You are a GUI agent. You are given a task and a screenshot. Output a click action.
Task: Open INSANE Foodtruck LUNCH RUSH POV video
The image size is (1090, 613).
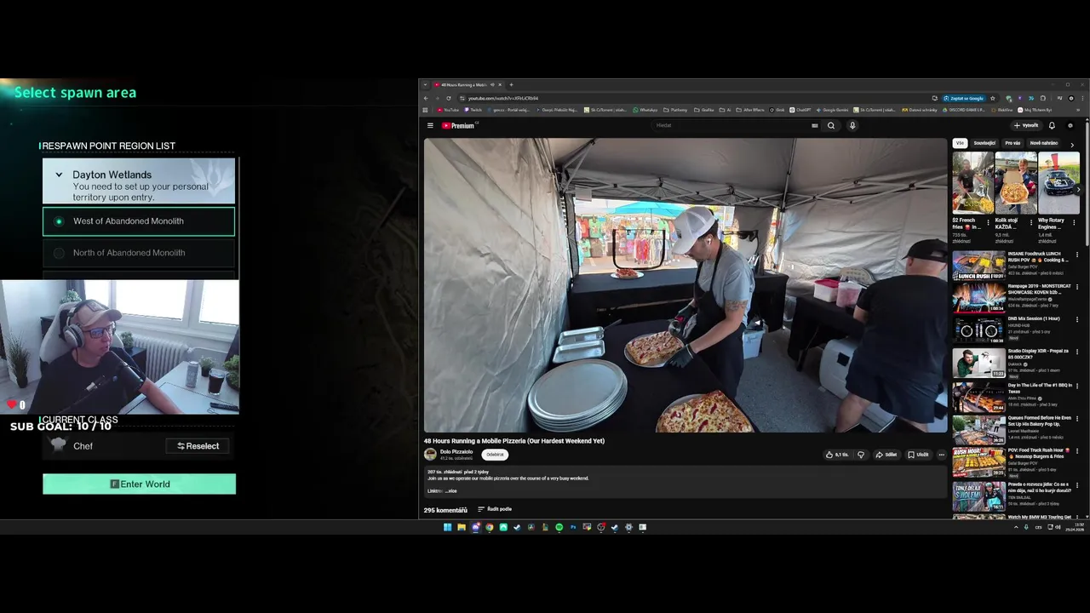(978, 266)
